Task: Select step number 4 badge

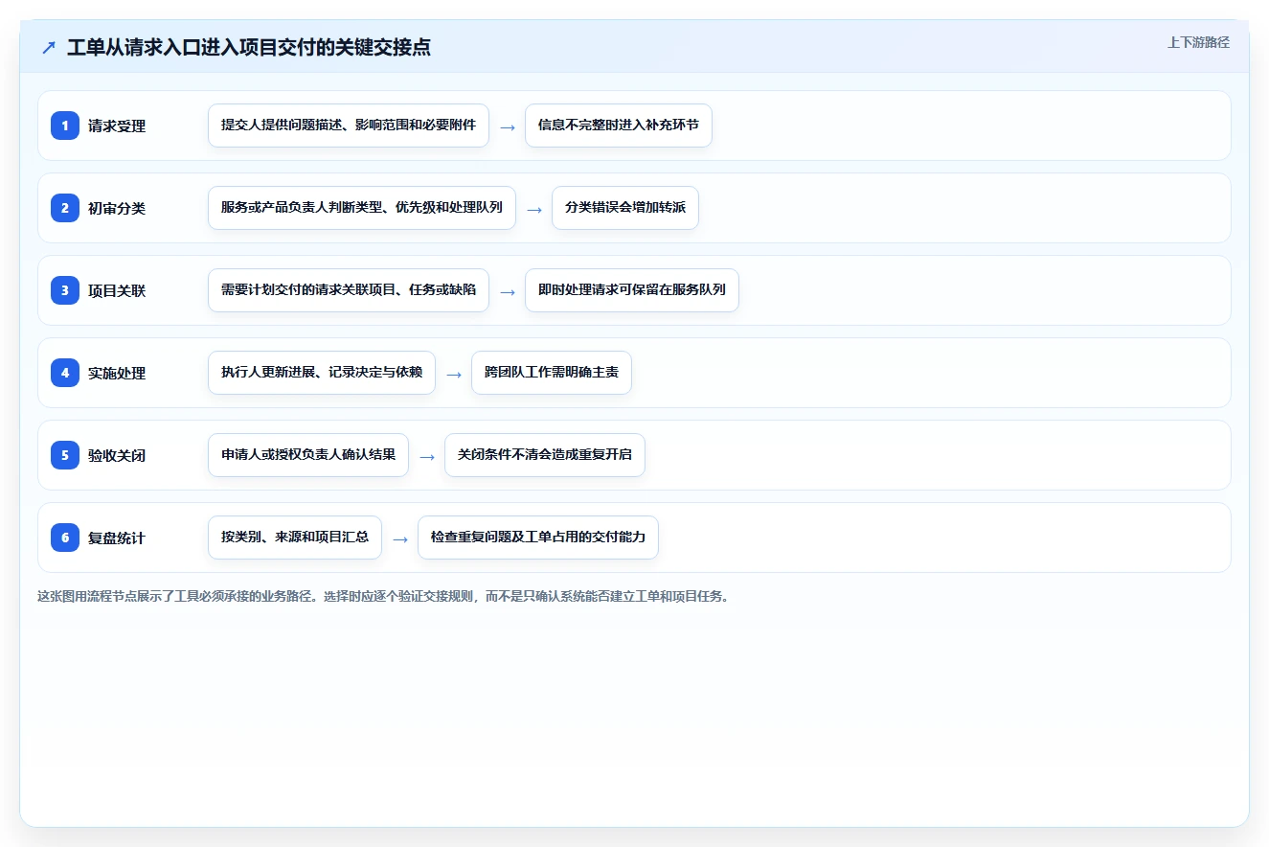Action: pyautogui.click(x=65, y=373)
